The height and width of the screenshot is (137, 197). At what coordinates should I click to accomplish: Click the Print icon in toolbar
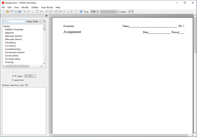(x=20, y=12)
